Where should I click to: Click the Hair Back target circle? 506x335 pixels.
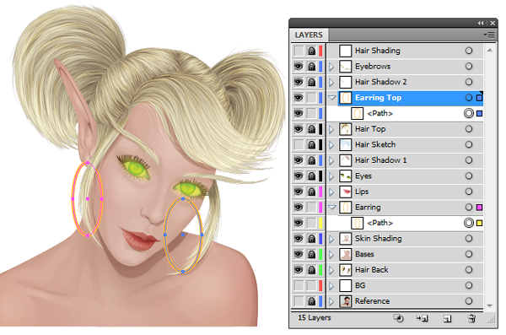469,270
